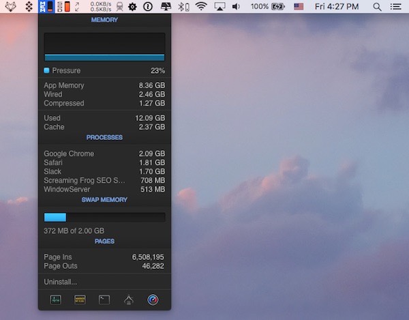Open Activity Monitor from dropdown footer

[56, 300]
